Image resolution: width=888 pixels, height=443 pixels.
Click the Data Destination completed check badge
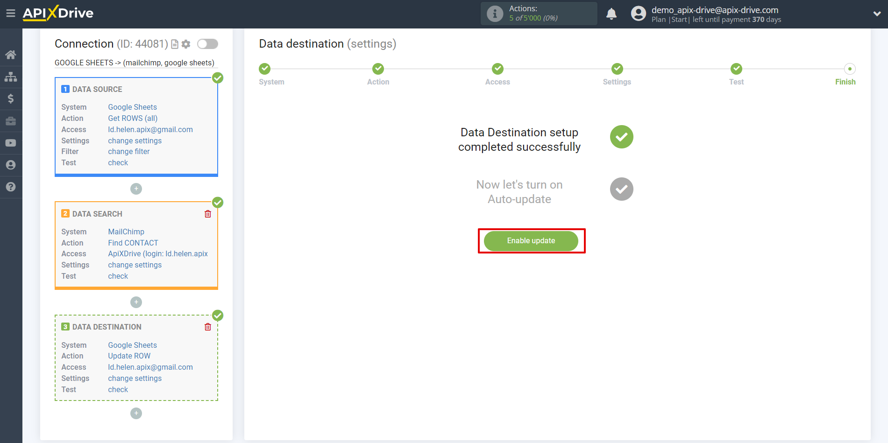218,316
